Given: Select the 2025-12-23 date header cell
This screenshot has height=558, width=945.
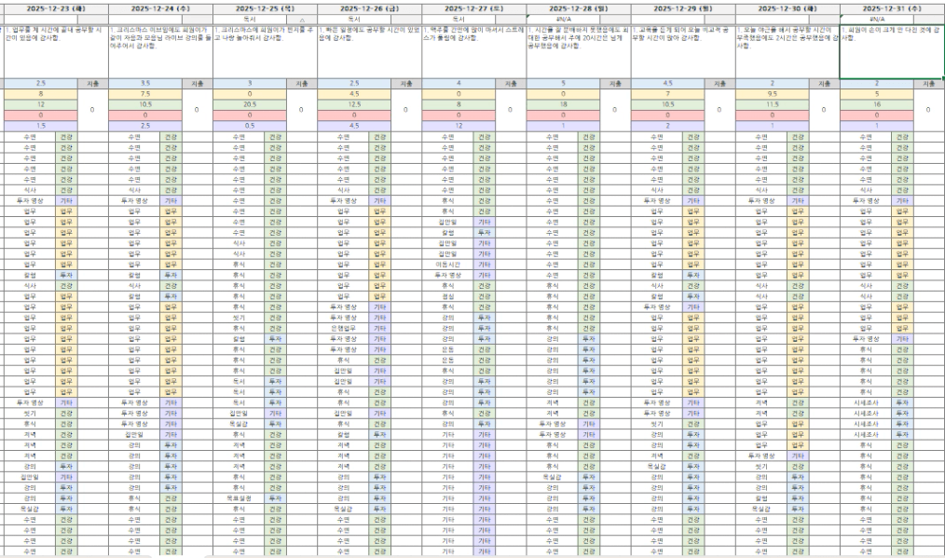Looking at the screenshot, I should coord(56,9).
